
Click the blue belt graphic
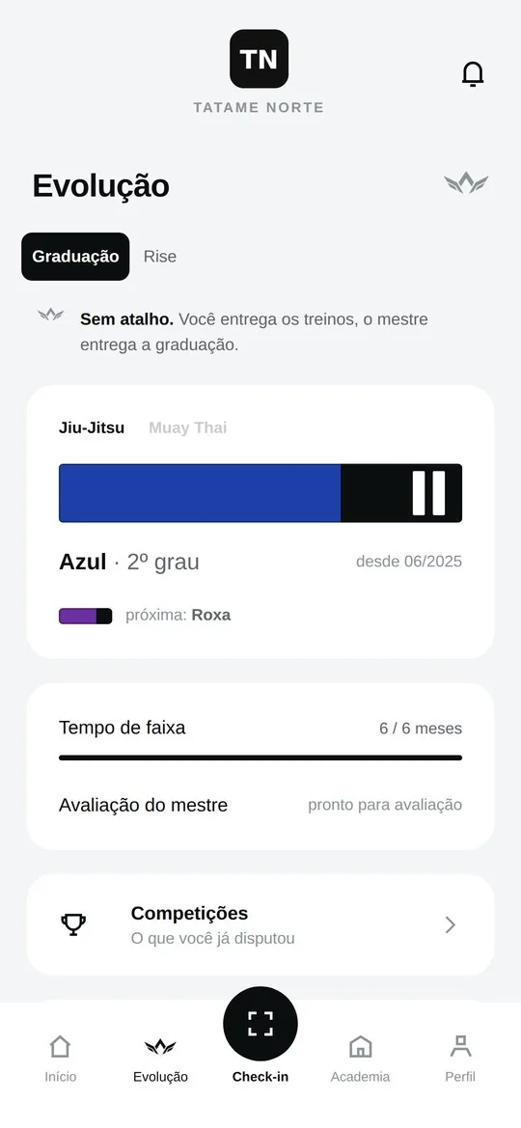click(x=260, y=493)
